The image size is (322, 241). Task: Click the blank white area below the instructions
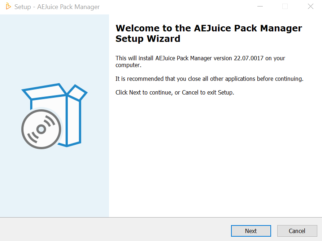click(215, 155)
